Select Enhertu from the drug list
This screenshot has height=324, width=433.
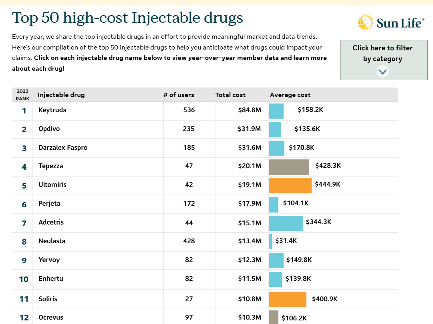(51, 278)
